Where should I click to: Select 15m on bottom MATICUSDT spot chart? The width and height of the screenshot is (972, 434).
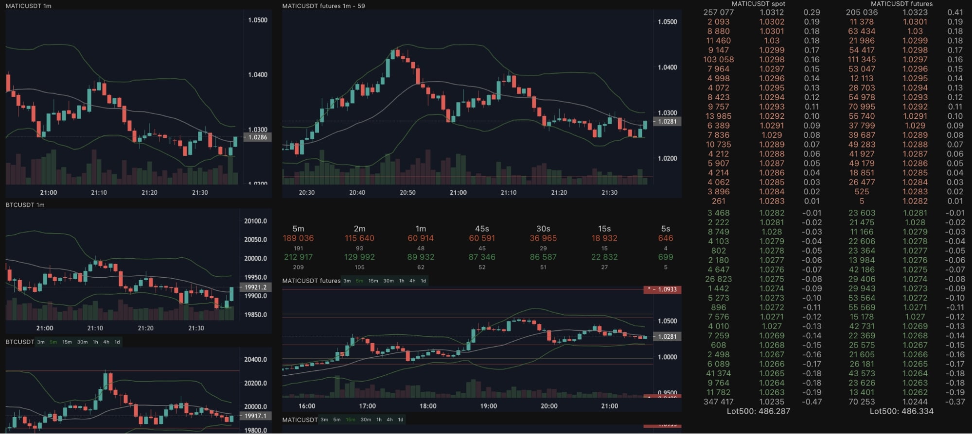tap(351, 420)
